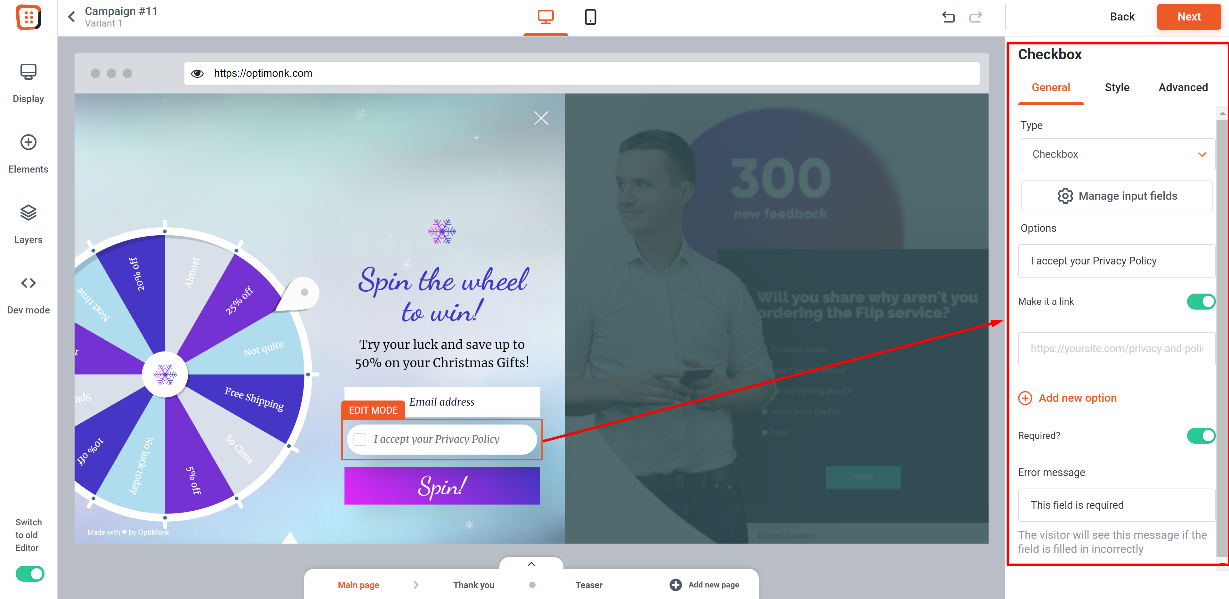The height and width of the screenshot is (599, 1229).
Task: Open Dev mode code icon
Action: tap(28, 283)
